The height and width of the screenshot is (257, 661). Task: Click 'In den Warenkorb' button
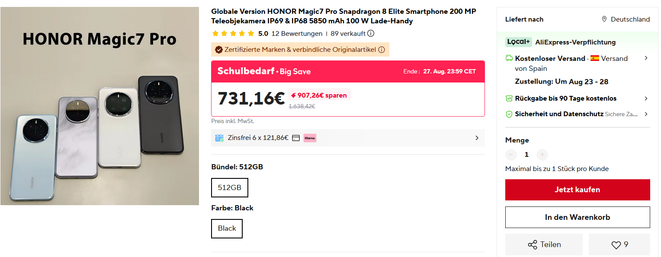tap(578, 217)
